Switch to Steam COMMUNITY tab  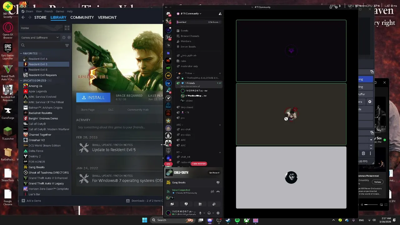coord(82,17)
